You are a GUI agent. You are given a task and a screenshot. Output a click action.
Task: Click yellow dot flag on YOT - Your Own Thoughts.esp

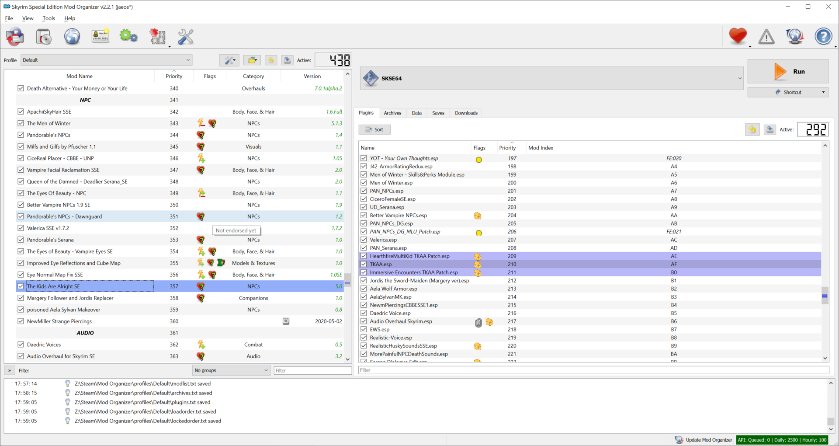click(479, 160)
